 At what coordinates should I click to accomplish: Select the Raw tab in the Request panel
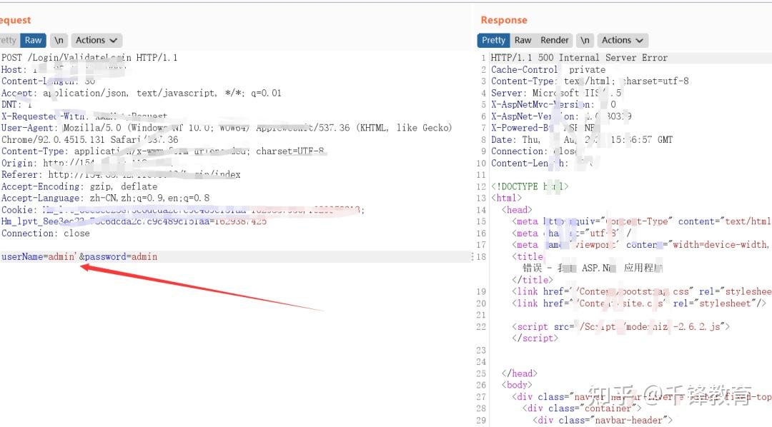click(33, 40)
